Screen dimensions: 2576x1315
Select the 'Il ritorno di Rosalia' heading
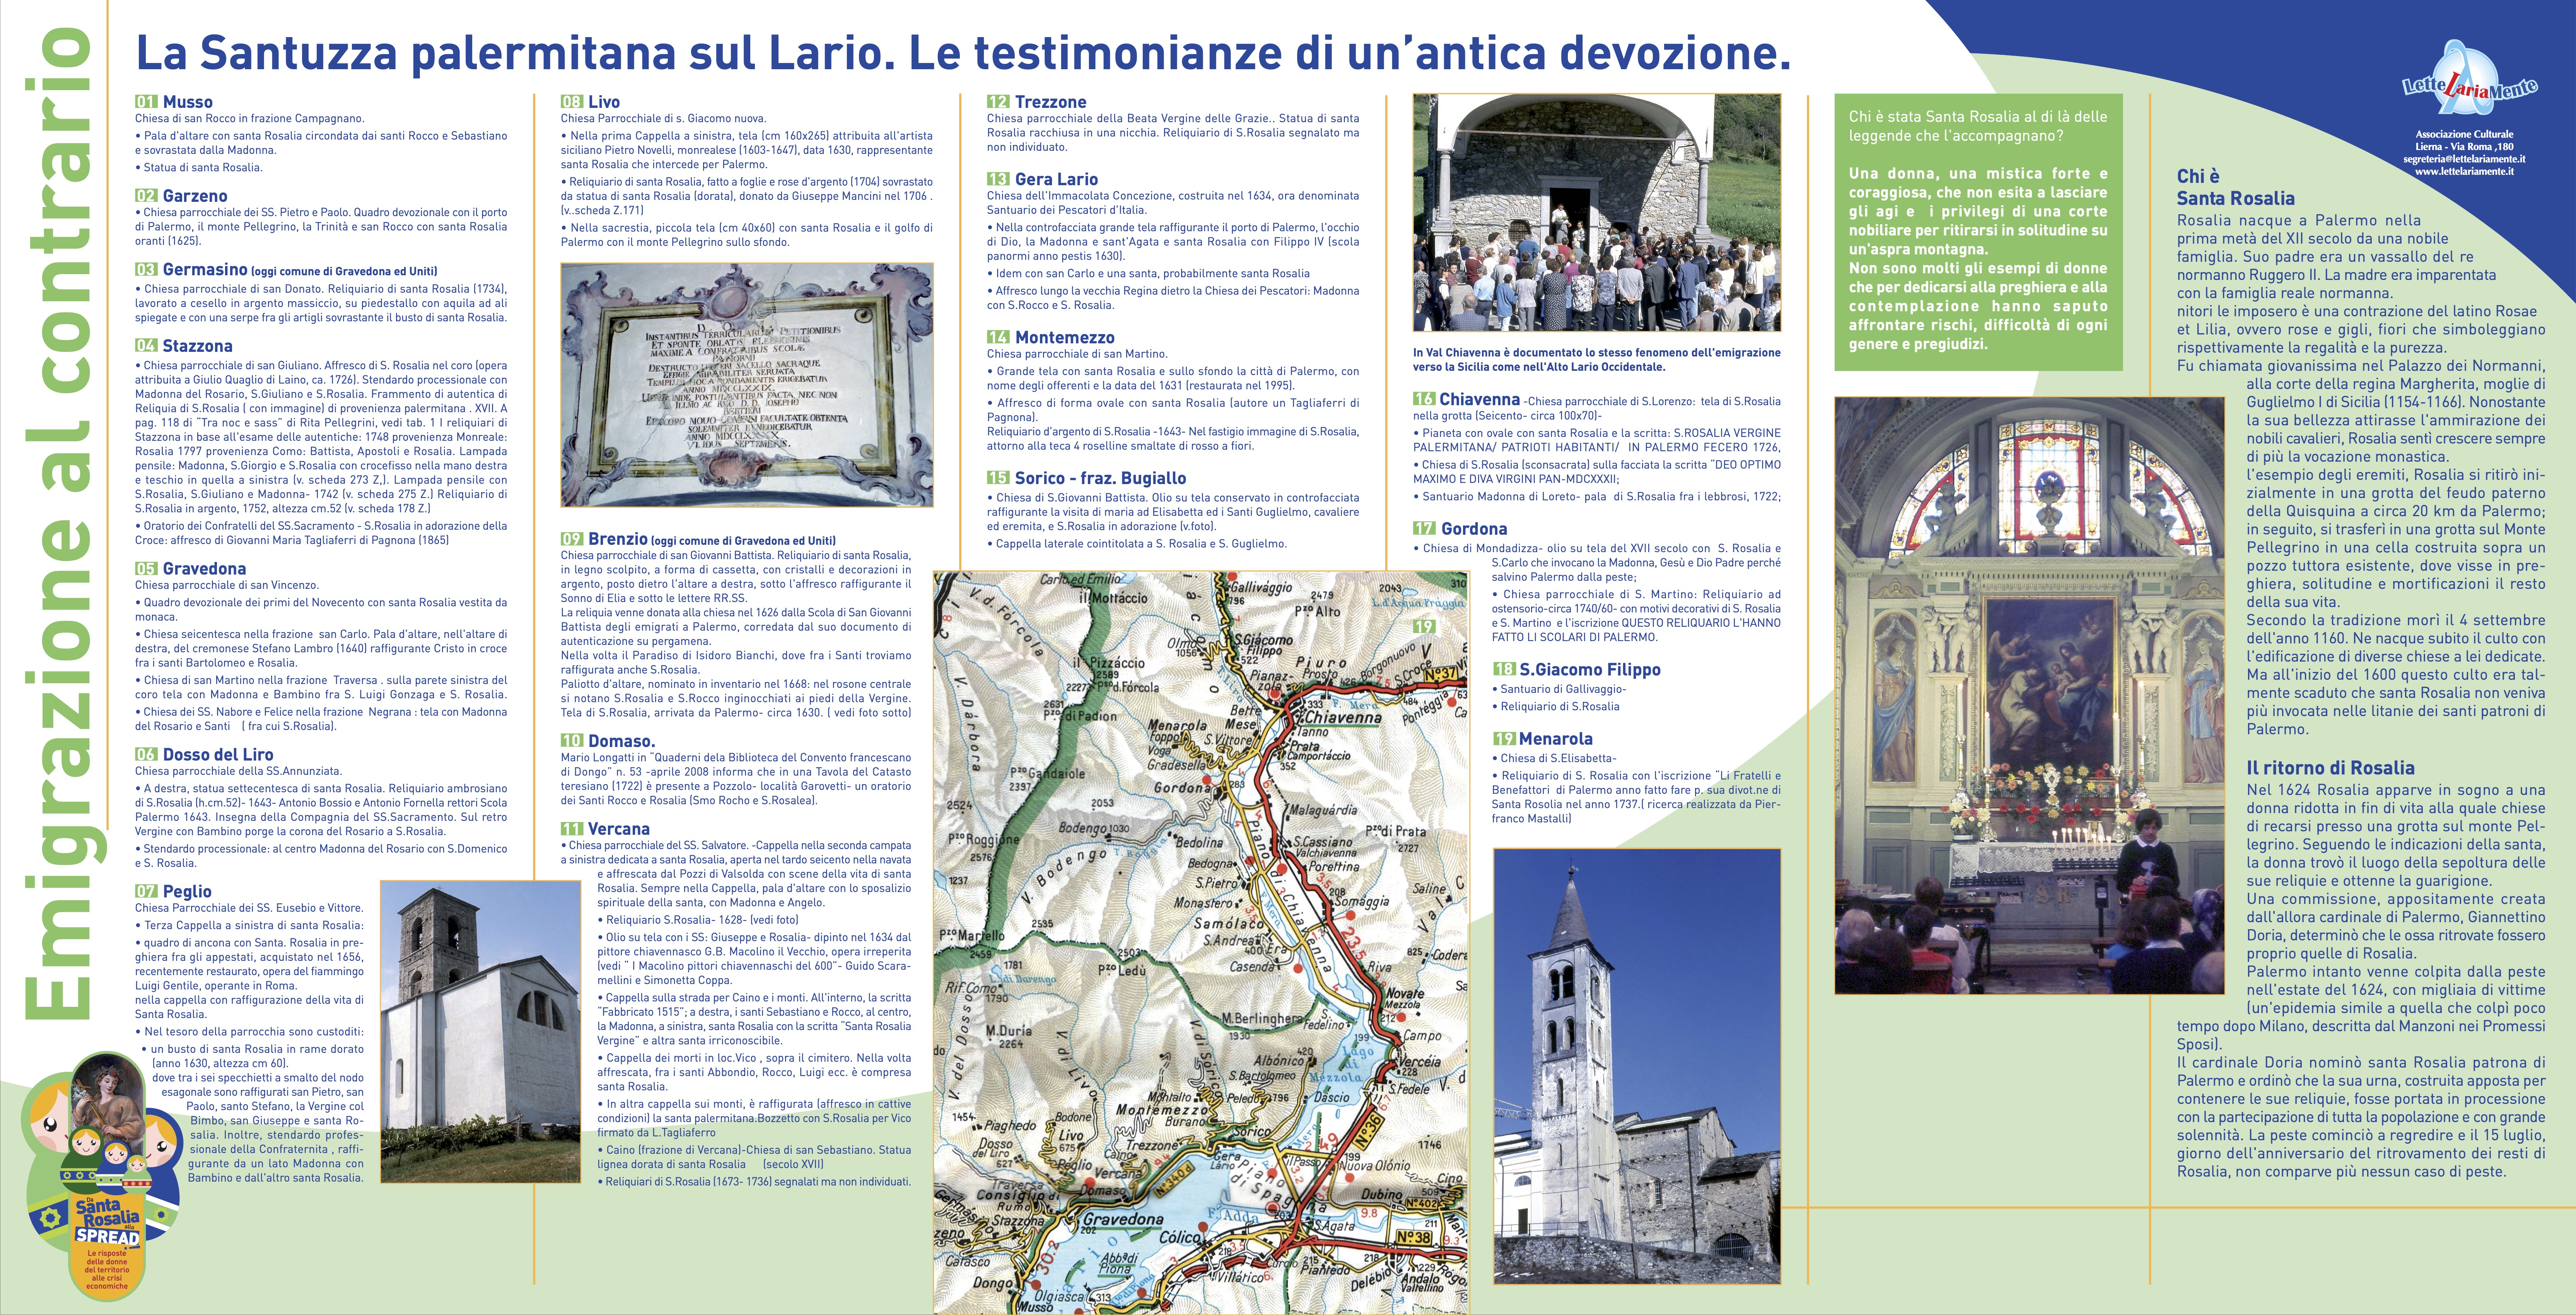(x=2331, y=768)
